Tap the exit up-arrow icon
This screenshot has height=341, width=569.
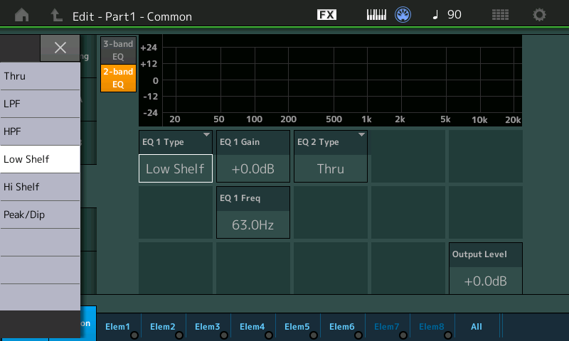click(56, 15)
